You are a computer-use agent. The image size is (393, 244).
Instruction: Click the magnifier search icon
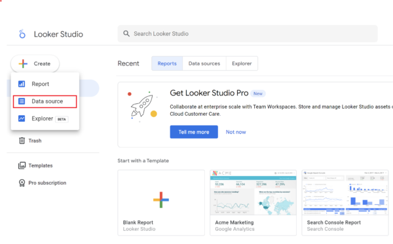[126, 33]
